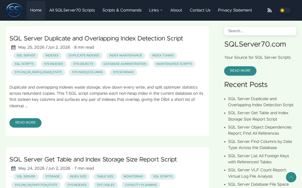Click calendar icon beside May 24, 2026
Viewport: 302px width, 188px height.
[13, 168]
